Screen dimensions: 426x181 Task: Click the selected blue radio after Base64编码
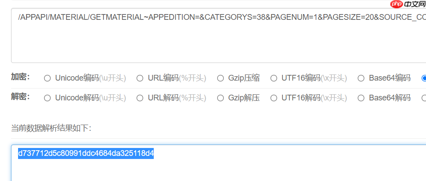[x=424, y=78]
